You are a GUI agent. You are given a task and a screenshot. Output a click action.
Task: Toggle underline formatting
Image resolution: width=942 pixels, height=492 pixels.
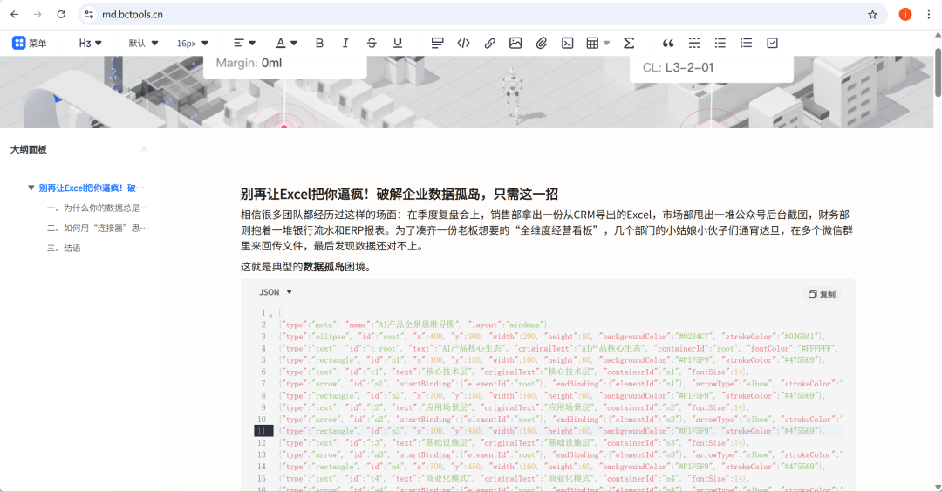pos(397,44)
